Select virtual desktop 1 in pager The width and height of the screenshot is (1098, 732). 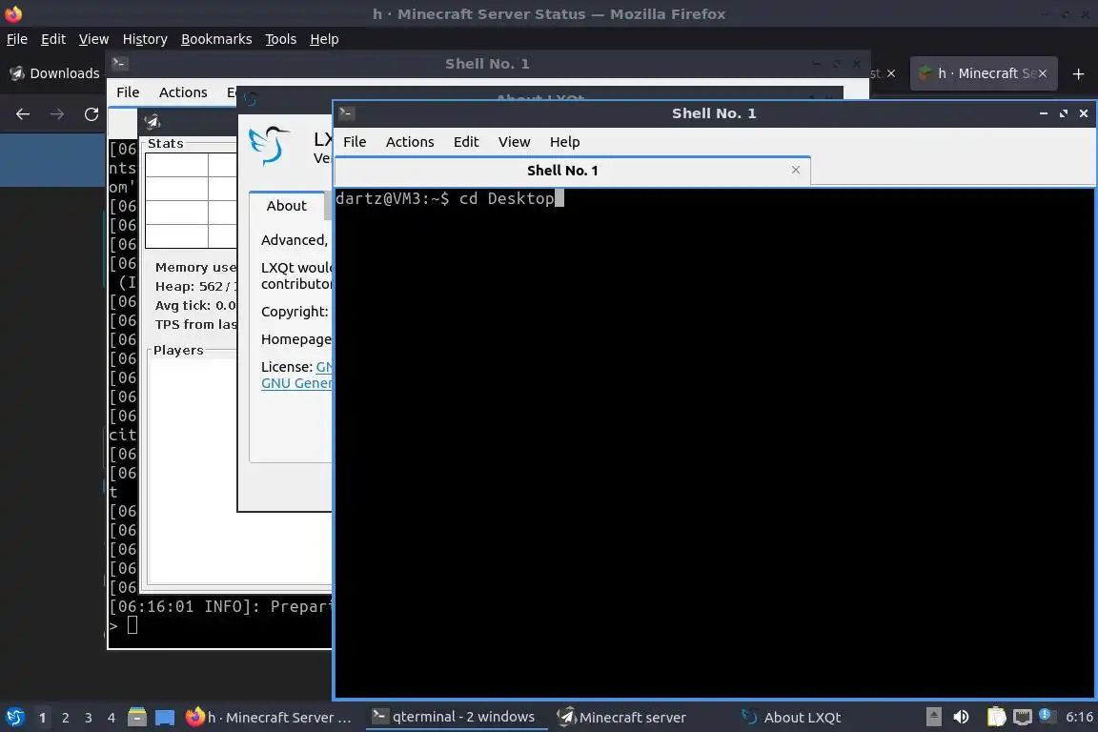[x=42, y=718]
